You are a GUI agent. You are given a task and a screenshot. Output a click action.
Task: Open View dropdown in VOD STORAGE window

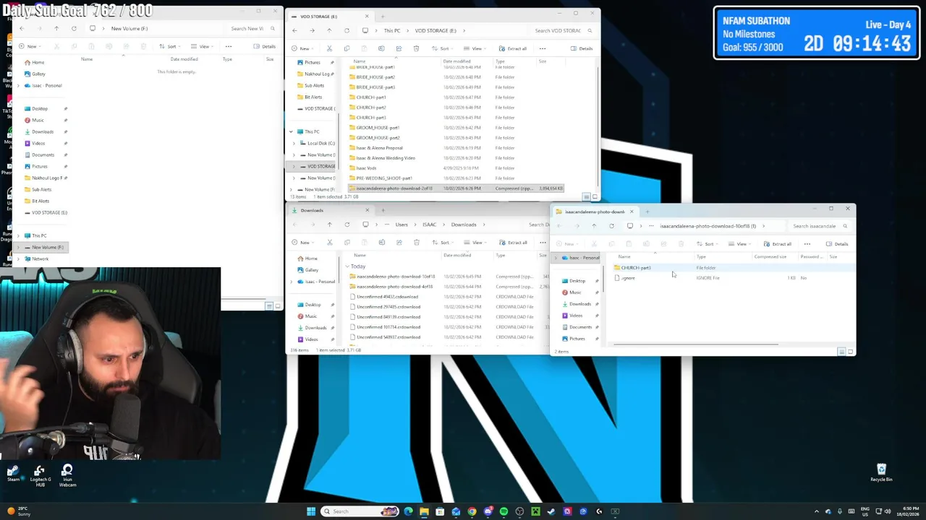click(x=475, y=48)
